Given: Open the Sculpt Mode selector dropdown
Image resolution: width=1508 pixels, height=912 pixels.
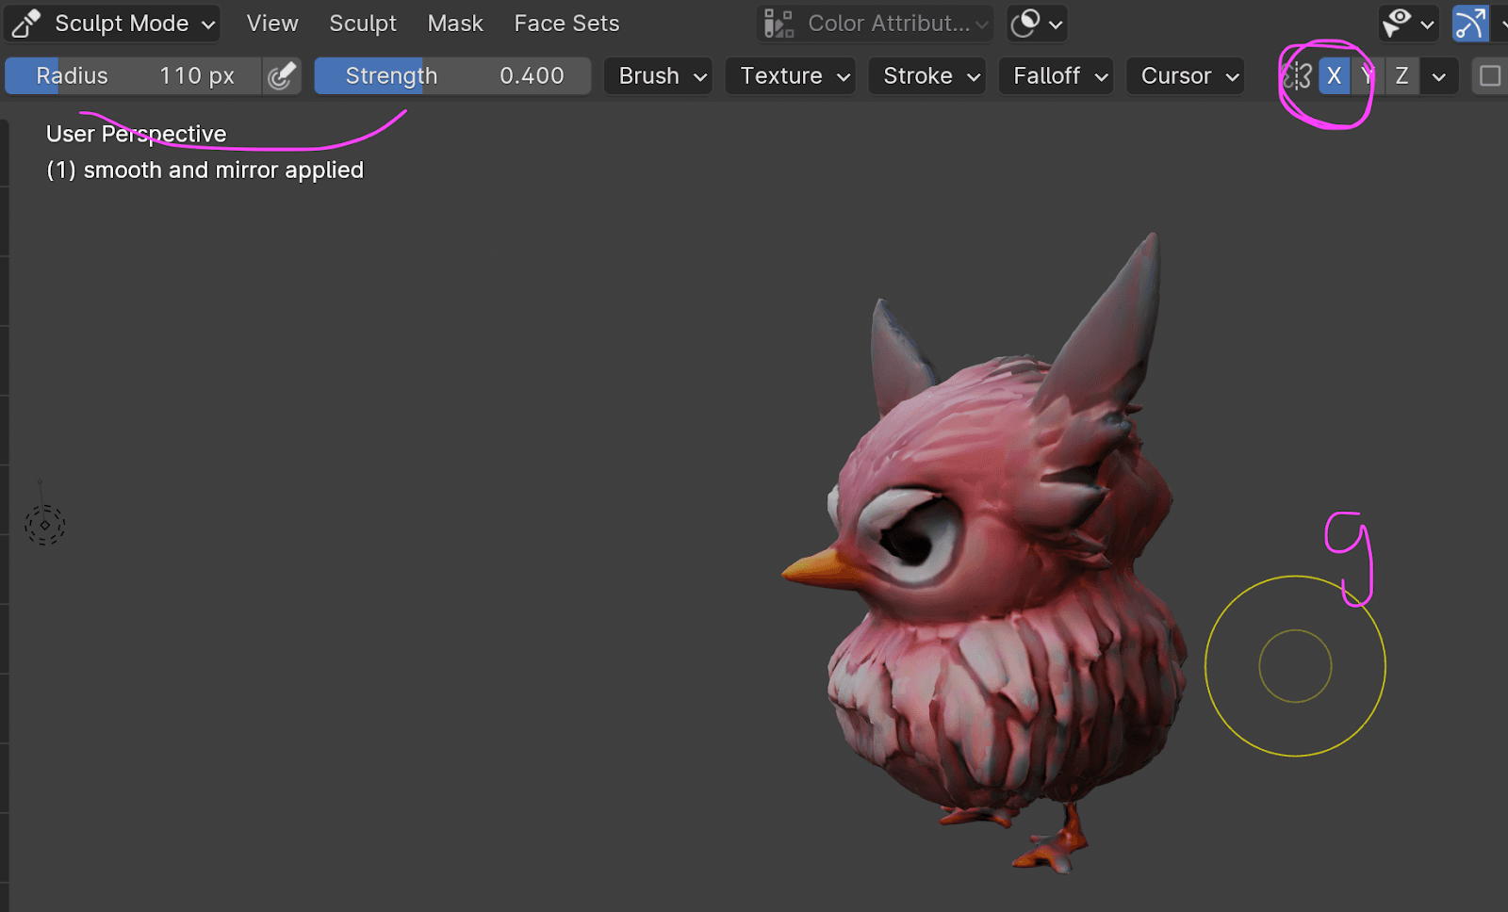Looking at the screenshot, I should 112,24.
